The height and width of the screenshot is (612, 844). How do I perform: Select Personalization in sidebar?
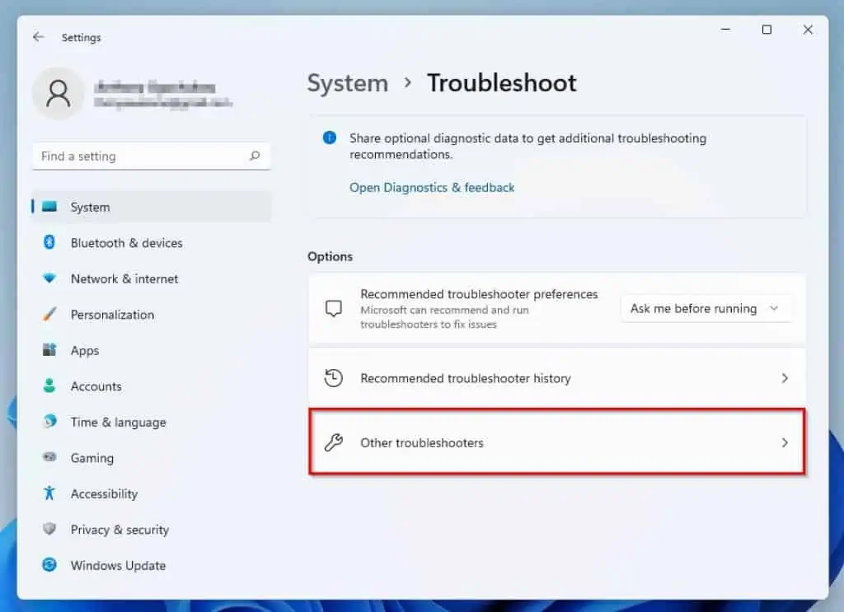tap(152, 315)
